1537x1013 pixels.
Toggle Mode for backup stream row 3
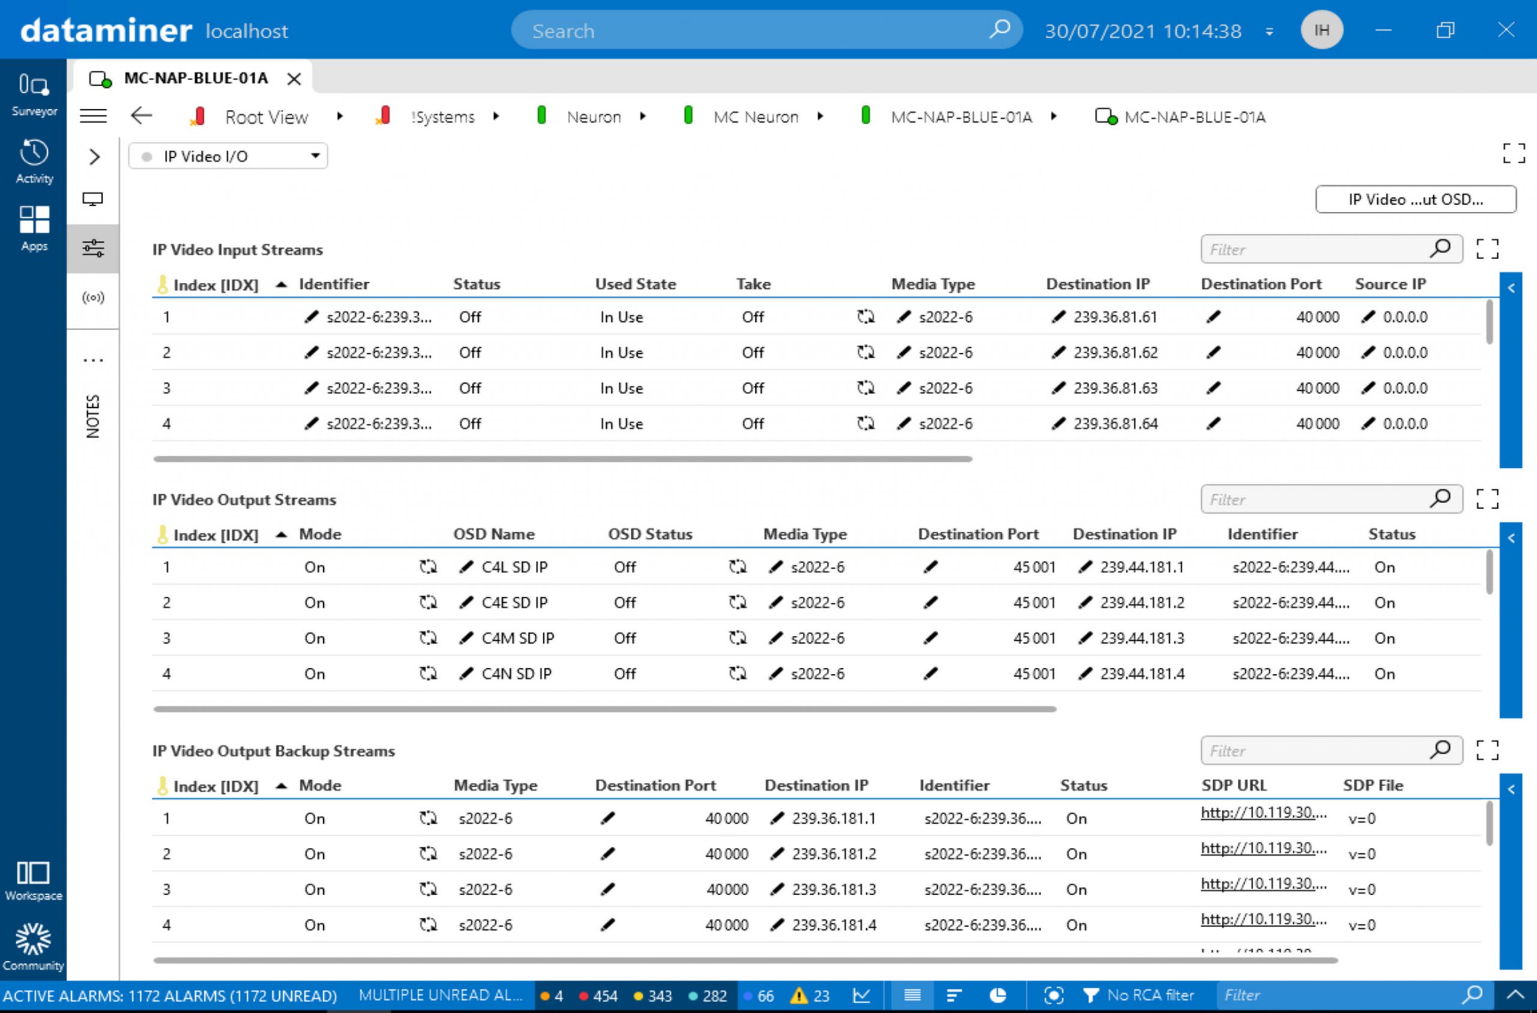[x=427, y=889]
